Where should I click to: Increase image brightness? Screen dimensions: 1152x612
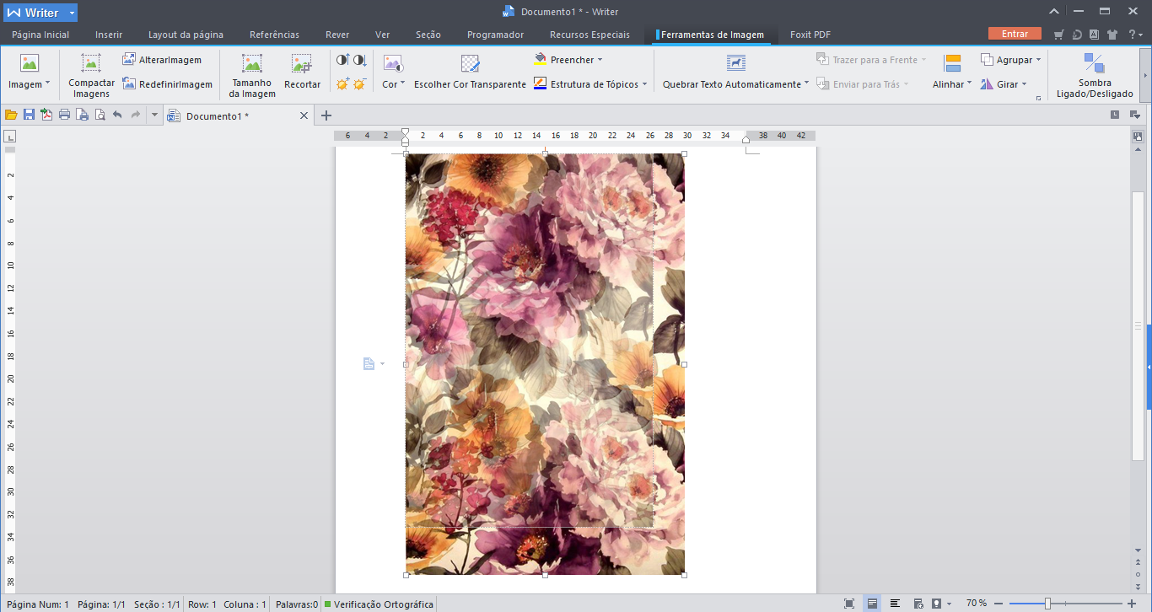(343, 84)
